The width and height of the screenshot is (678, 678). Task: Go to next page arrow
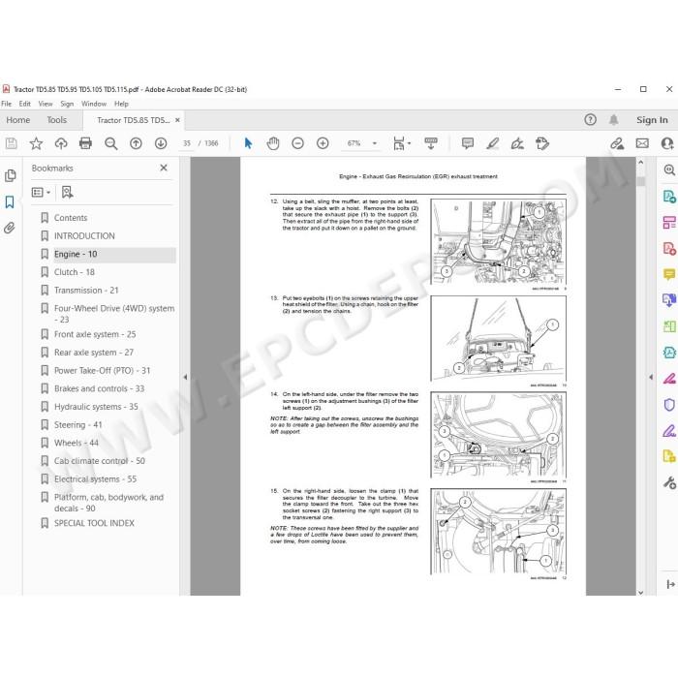pyautogui.click(x=161, y=143)
